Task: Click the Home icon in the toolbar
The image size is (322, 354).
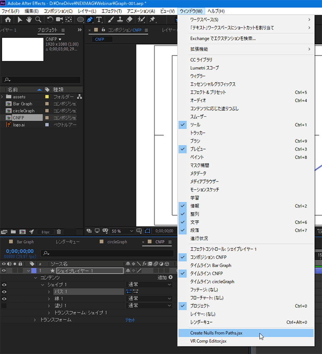Action: tap(8, 19)
